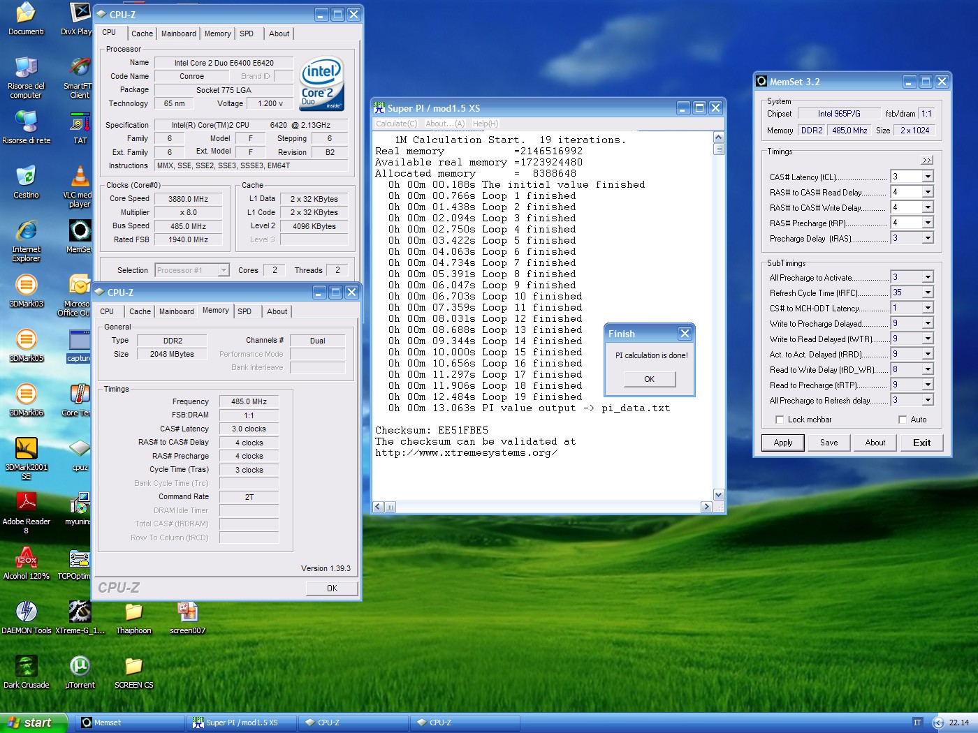Open µTorrent desktop shortcut
This screenshot has width=978, height=733.
[80, 672]
